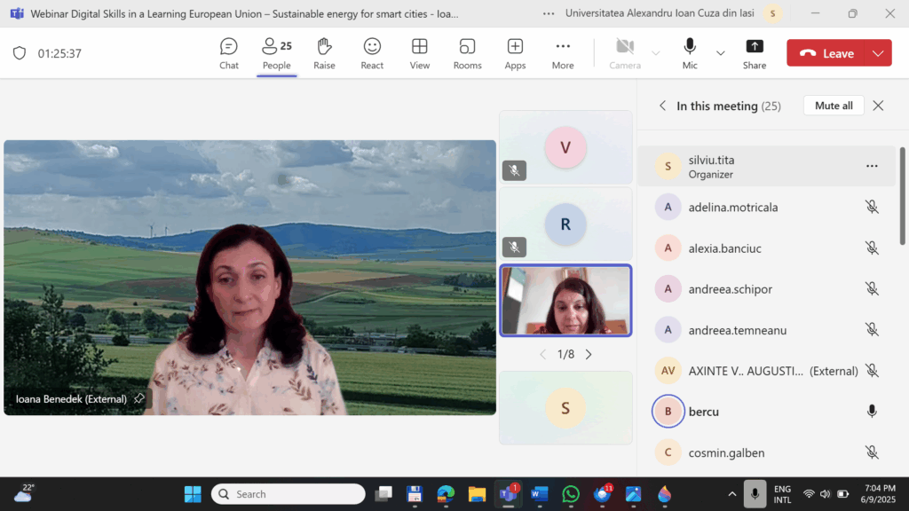Mute participant adelina.motricala

click(872, 208)
